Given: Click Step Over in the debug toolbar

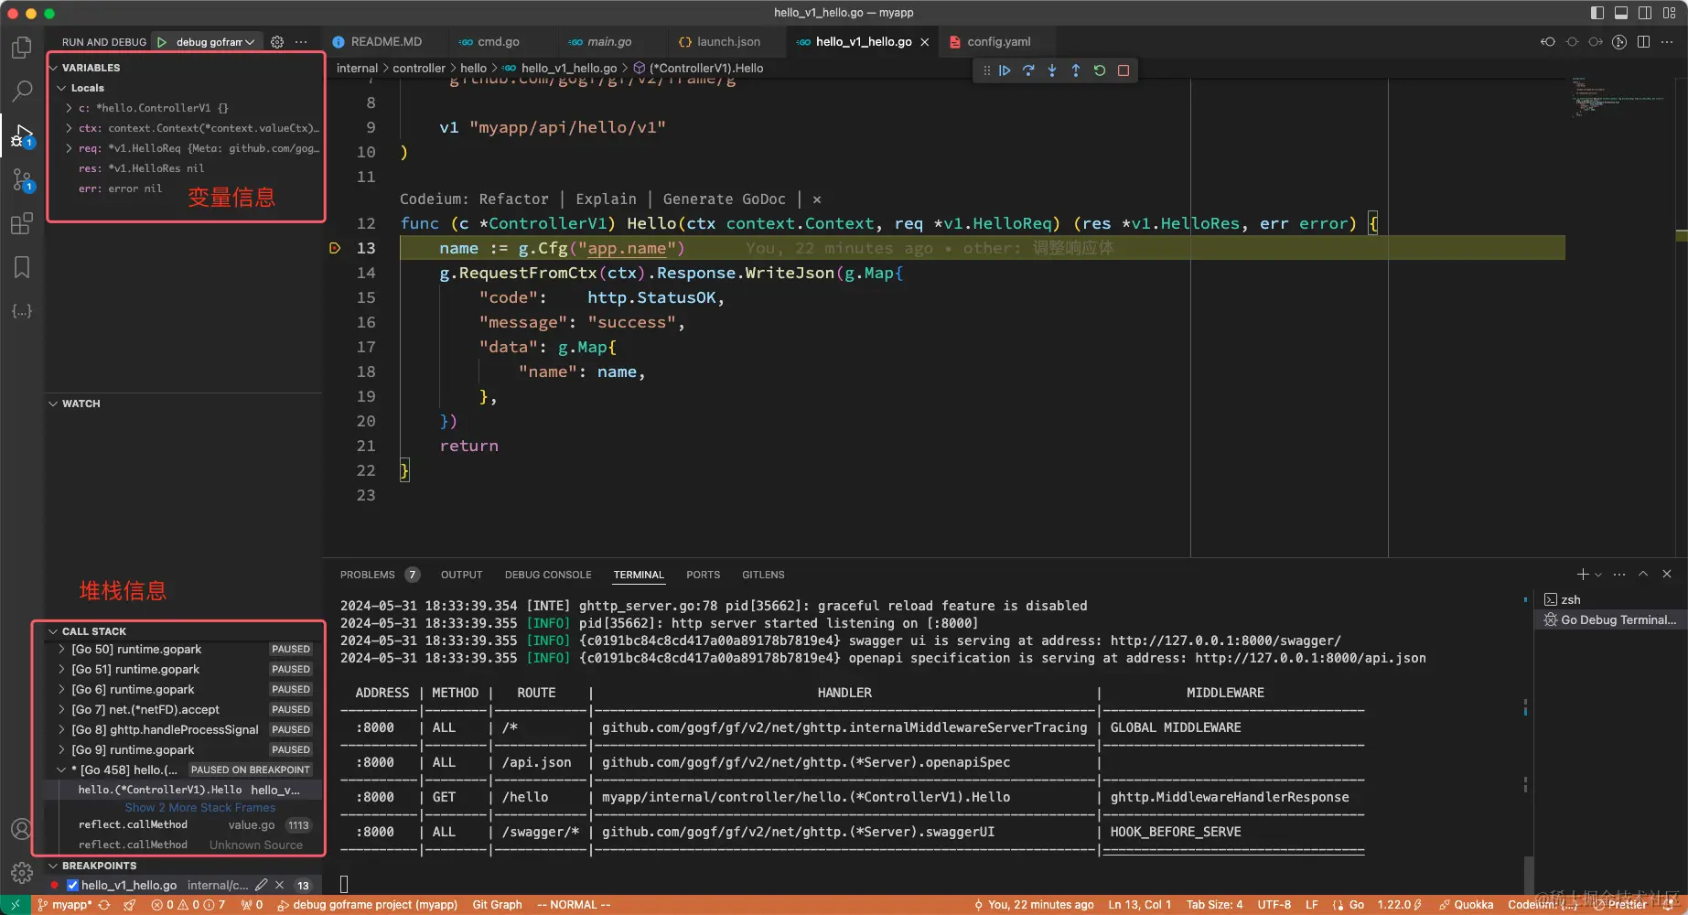Looking at the screenshot, I should pyautogui.click(x=1028, y=70).
